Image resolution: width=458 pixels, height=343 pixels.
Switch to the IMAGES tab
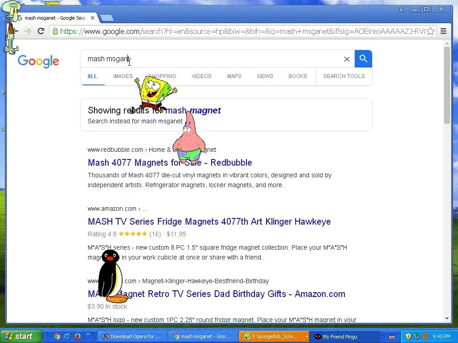pyautogui.click(x=123, y=76)
